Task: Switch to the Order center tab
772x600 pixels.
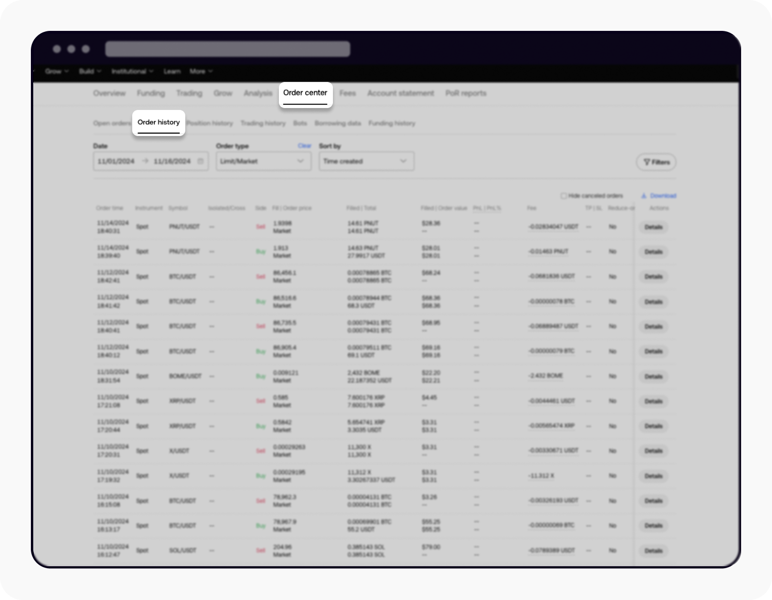Action: [x=305, y=93]
